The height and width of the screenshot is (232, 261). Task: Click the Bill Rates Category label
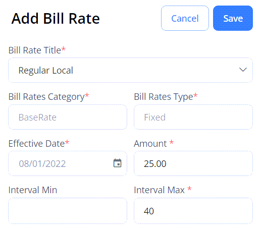[x=46, y=97]
